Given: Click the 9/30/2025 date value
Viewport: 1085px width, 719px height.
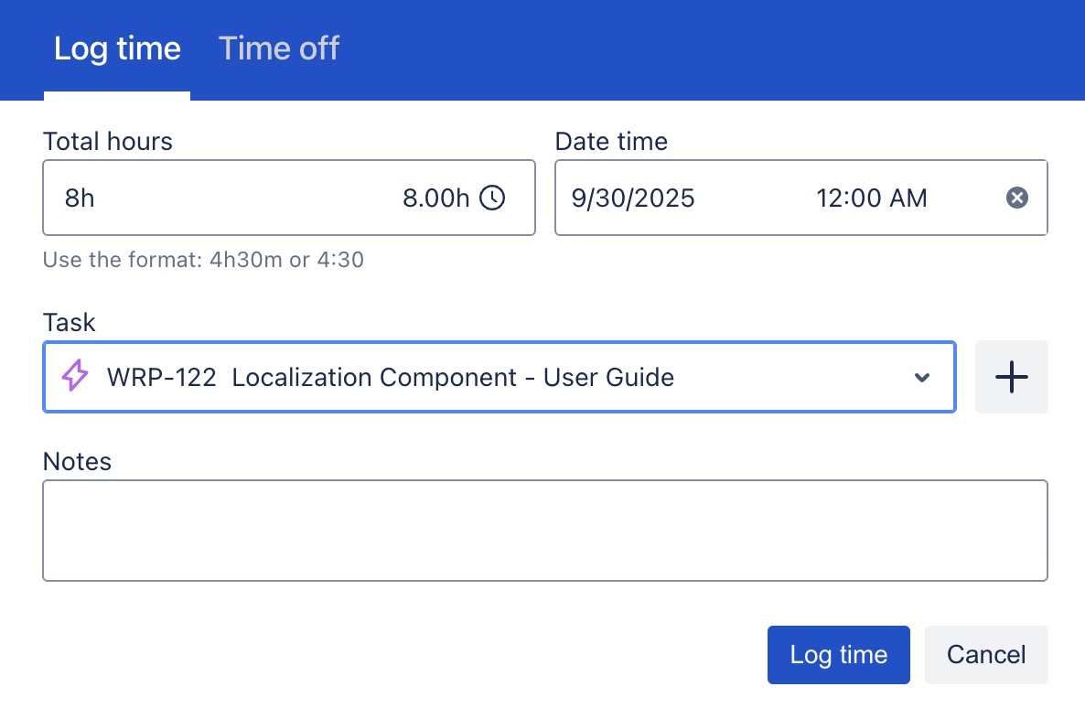Looking at the screenshot, I should click(633, 198).
